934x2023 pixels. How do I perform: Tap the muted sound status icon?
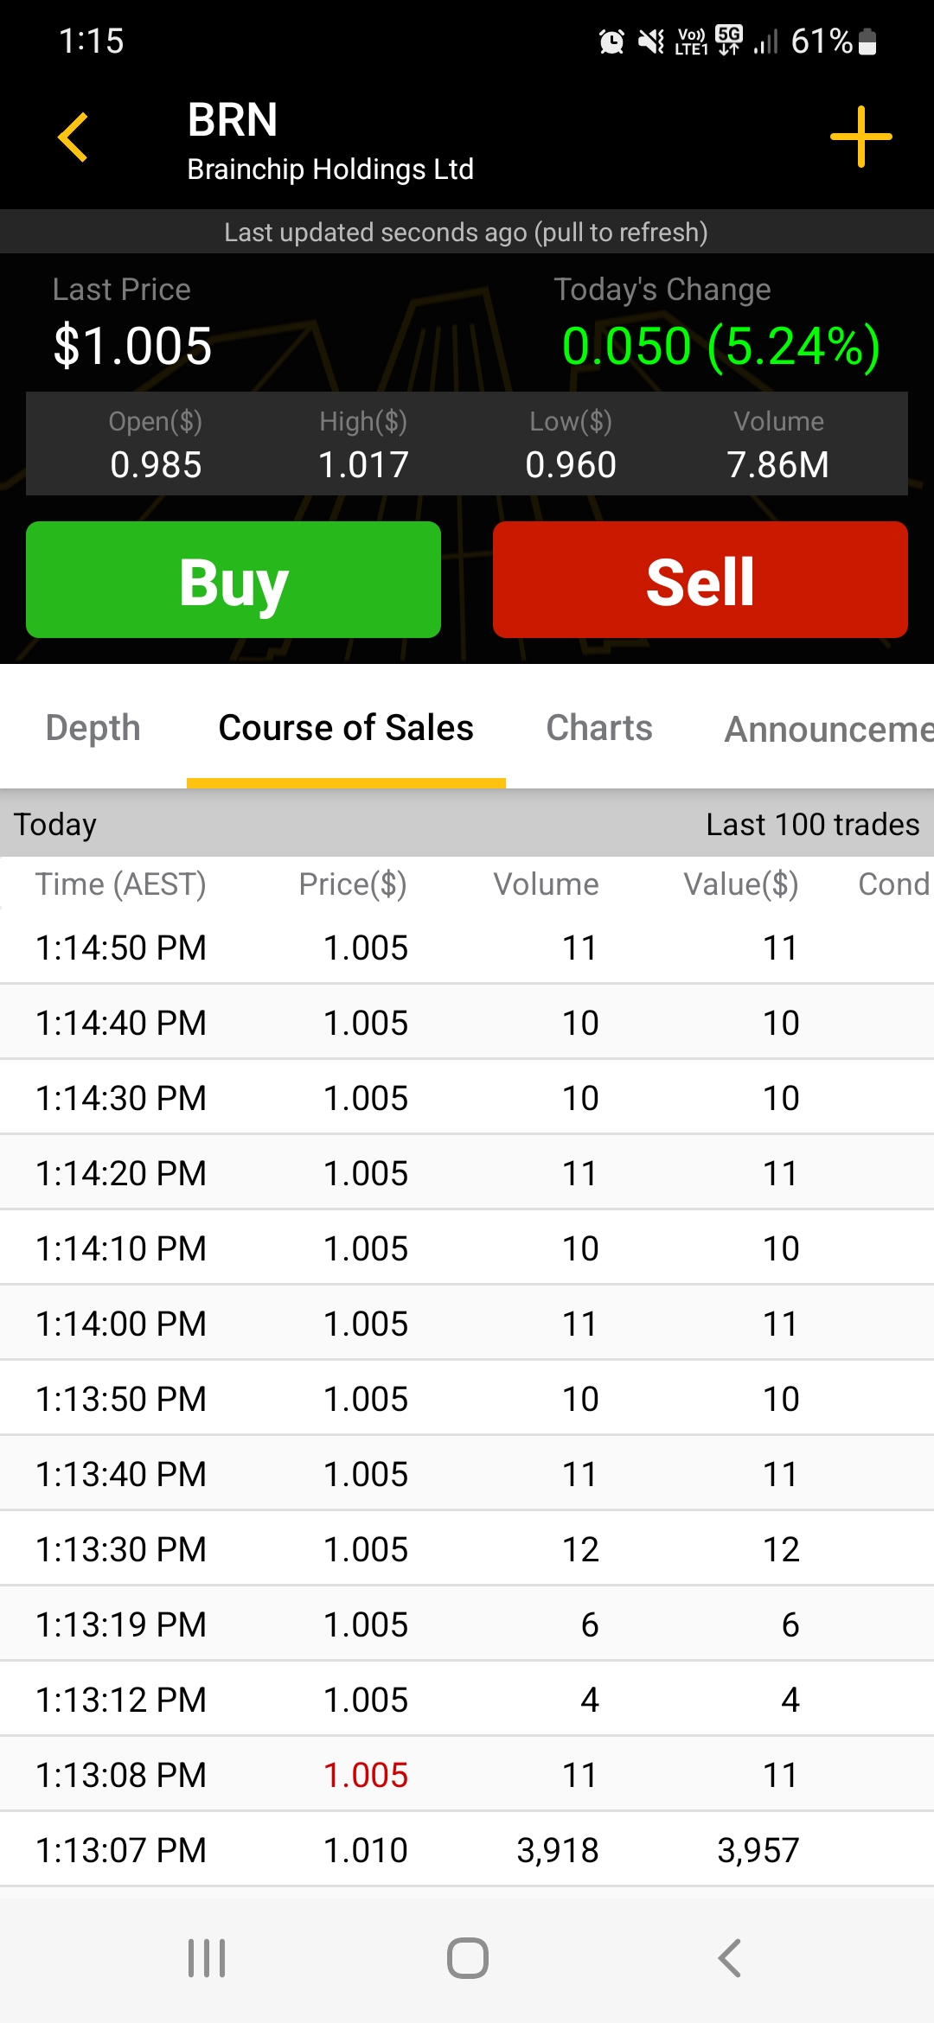tap(650, 41)
